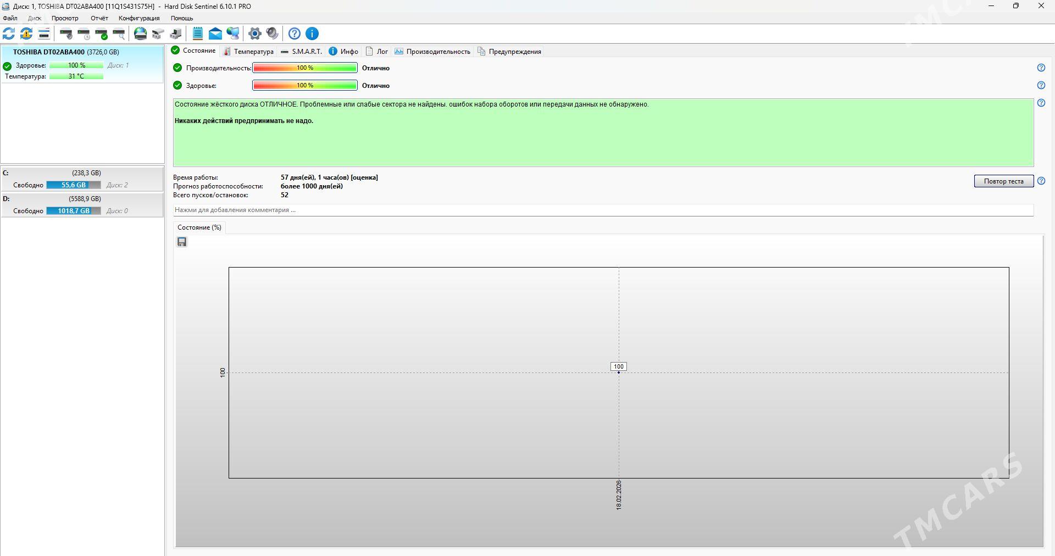The image size is (1055, 556).
Task: Click the disk with green checkmark icon
Action: (x=102, y=34)
